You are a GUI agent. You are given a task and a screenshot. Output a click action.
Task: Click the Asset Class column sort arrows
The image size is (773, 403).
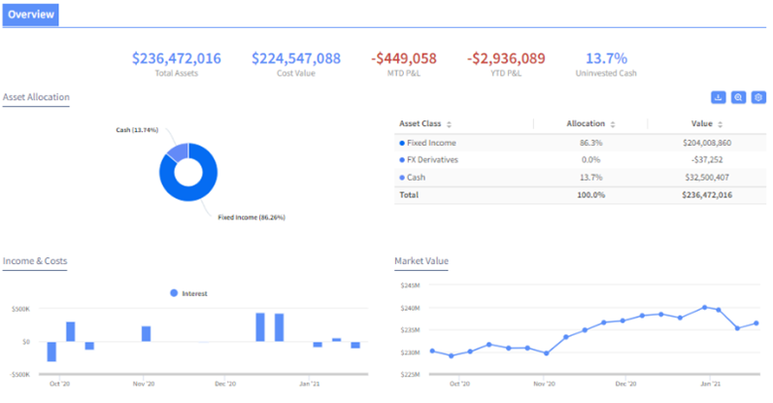(449, 124)
